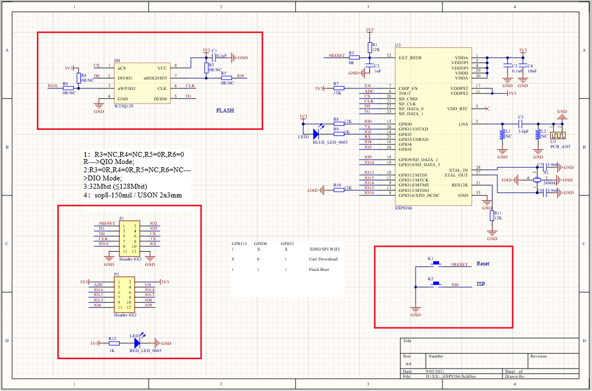Click resistor R2 0R symbol

[354, 58]
